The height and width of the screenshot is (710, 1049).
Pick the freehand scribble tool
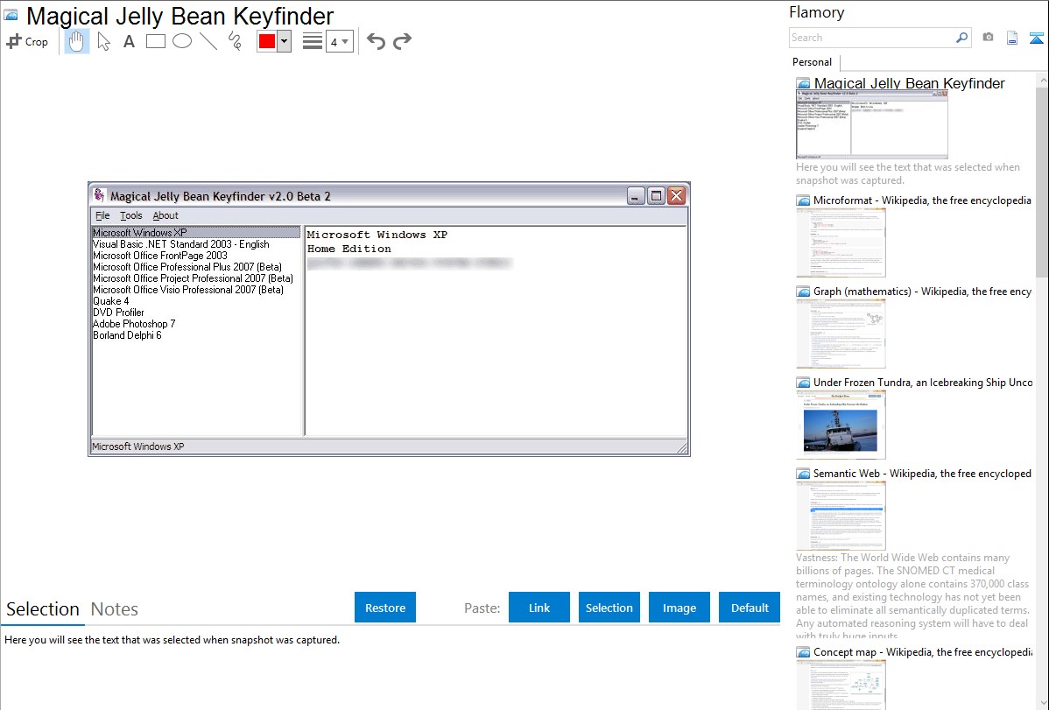pos(235,41)
